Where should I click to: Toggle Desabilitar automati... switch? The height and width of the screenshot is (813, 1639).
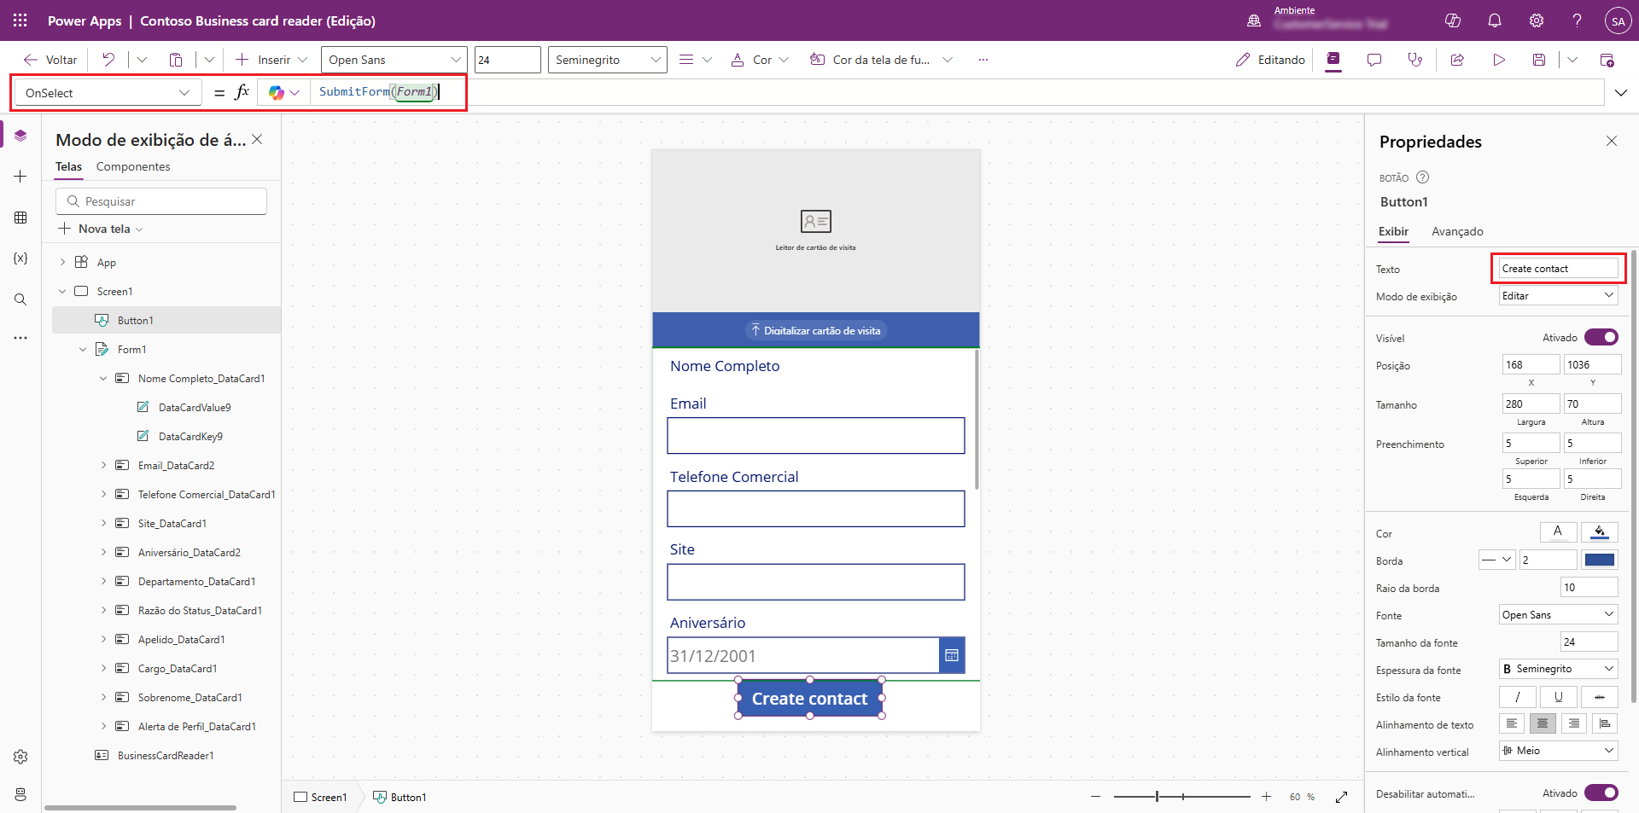tap(1601, 793)
